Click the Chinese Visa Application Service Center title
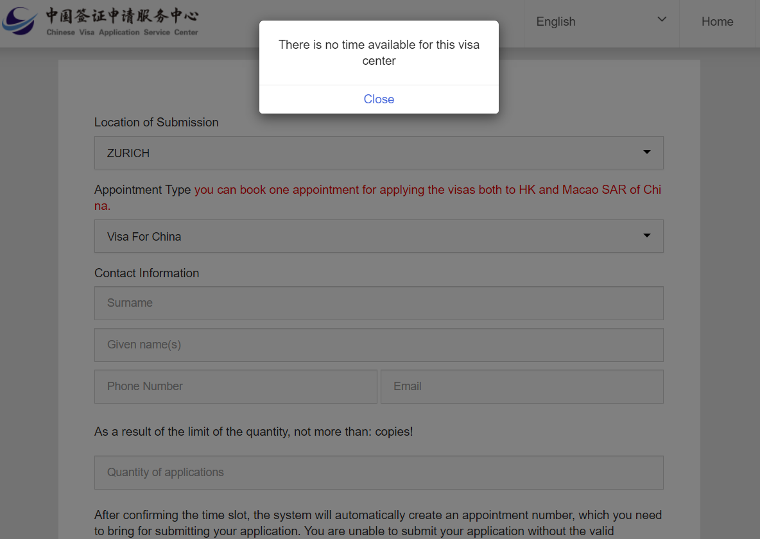The image size is (760, 539). pyautogui.click(x=122, y=21)
